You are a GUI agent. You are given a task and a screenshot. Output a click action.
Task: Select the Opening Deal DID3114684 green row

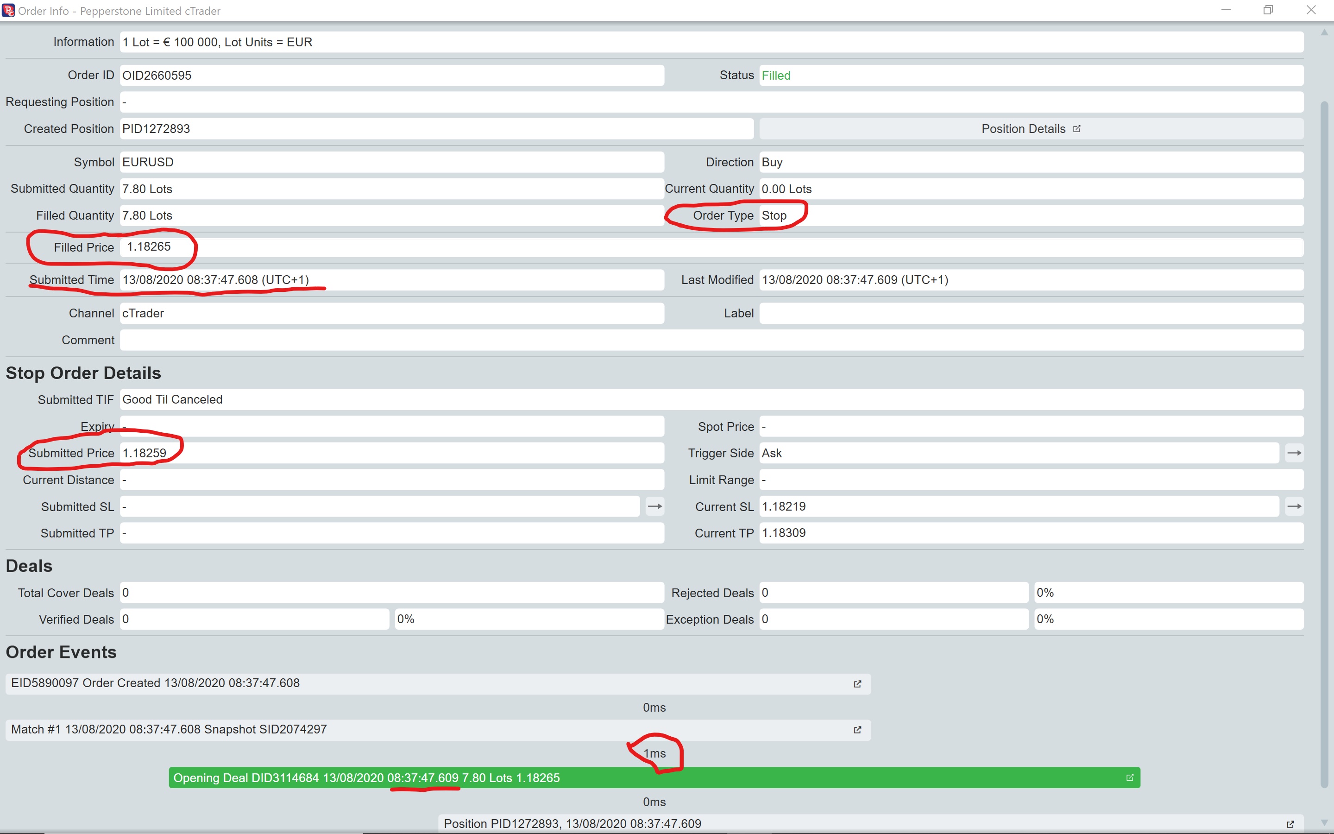(654, 778)
